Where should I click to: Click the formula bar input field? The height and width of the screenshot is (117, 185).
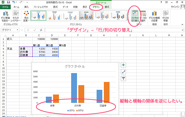(113, 30)
